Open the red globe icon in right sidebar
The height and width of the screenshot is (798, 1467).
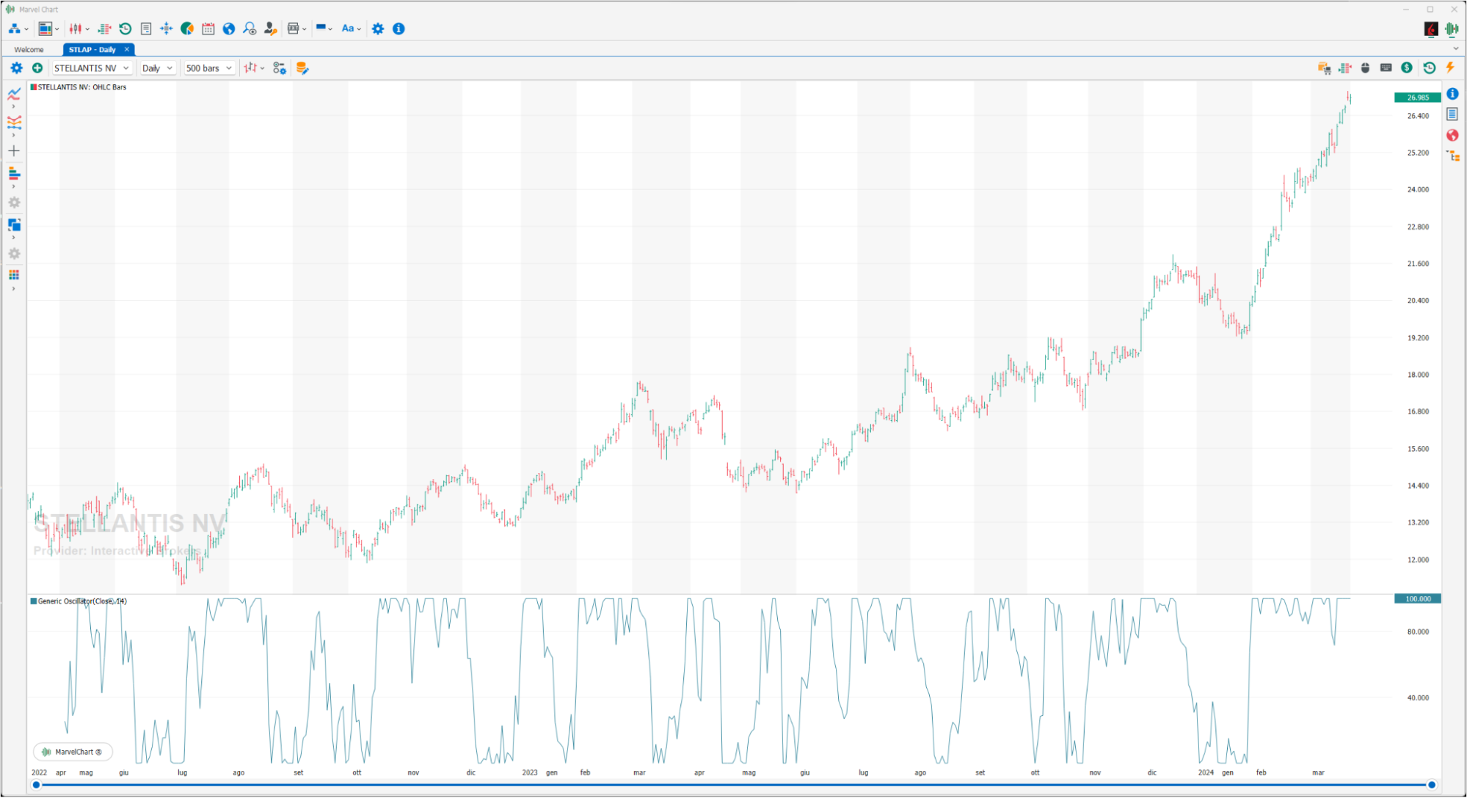pos(1452,135)
